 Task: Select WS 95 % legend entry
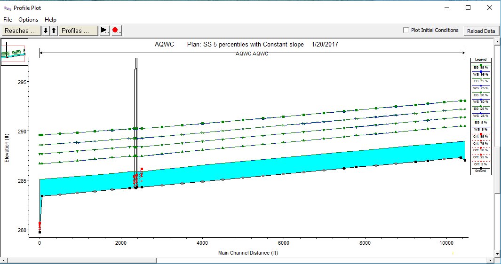pos(481,74)
